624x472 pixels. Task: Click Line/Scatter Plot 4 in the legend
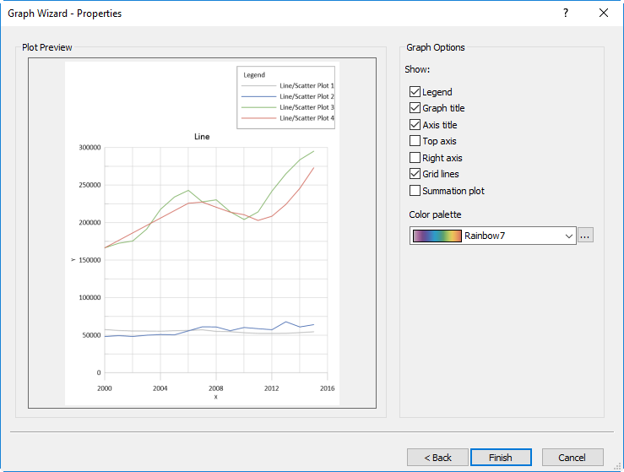[307, 118]
